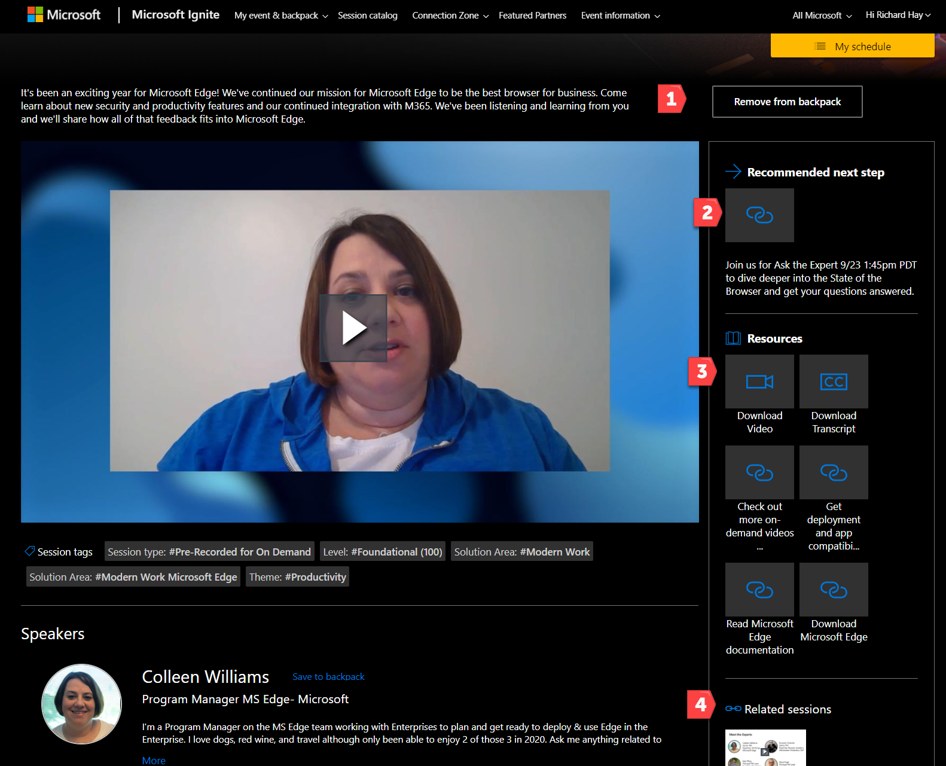This screenshot has height=766, width=946.
Task: Click Remove from backpack button
Action: [787, 102]
